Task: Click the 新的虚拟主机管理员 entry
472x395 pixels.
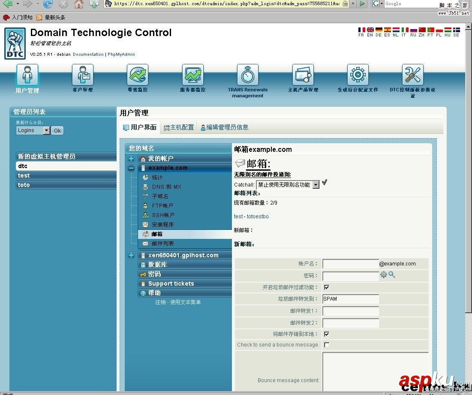Action: tap(66, 156)
